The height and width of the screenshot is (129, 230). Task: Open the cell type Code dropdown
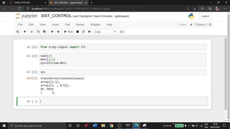point(105,32)
